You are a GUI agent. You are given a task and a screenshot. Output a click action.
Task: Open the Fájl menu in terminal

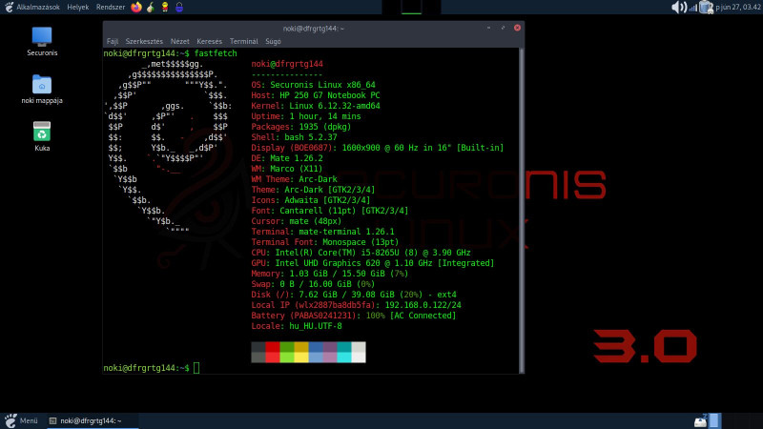click(113, 41)
